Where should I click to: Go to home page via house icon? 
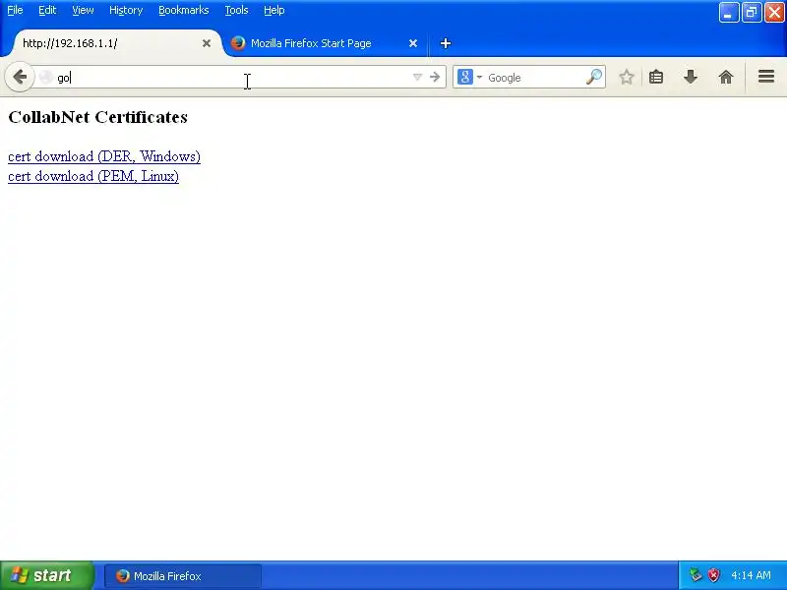click(726, 77)
